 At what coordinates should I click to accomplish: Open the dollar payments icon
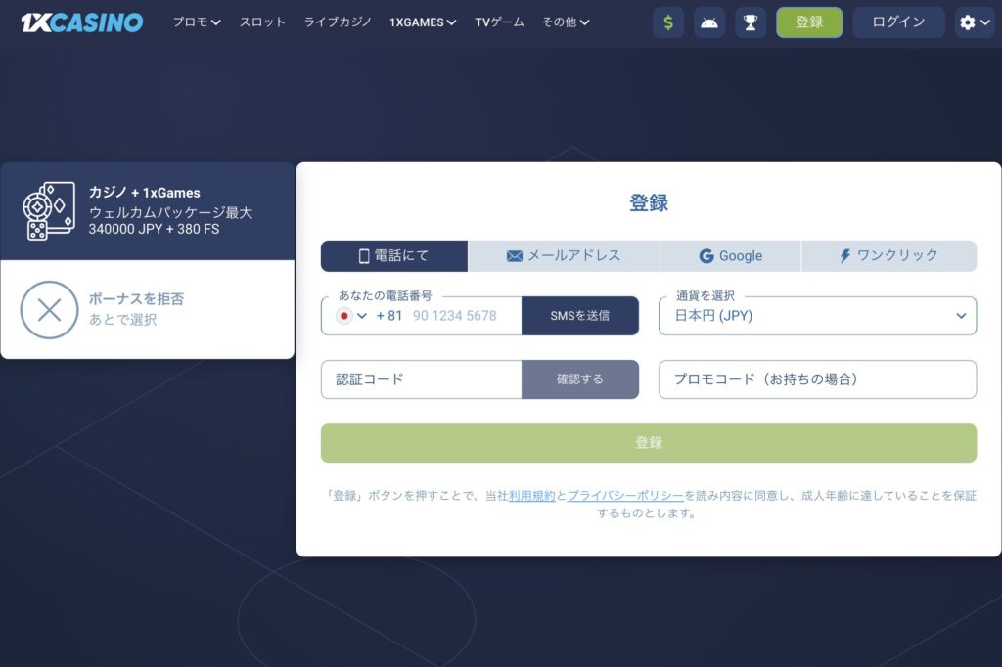[x=668, y=22]
